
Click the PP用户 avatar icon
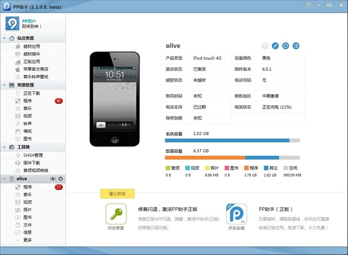[x=12, y=23]
